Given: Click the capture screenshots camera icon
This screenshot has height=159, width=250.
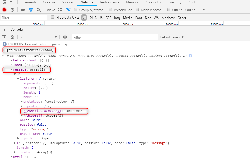Looking at the screenshot, I should (23, 10).
